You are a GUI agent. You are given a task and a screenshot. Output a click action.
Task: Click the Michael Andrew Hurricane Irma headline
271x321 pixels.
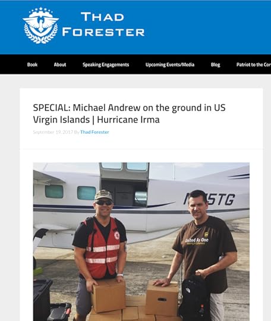pyautogui.click(x=129, y=114)
